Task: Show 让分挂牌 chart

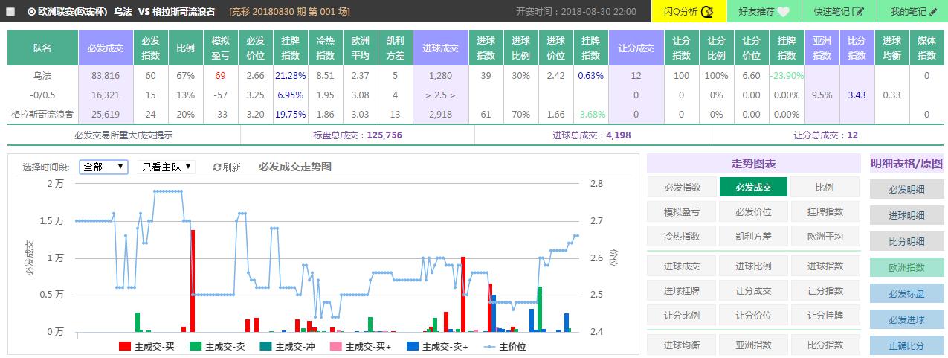Action: point(825,315)
